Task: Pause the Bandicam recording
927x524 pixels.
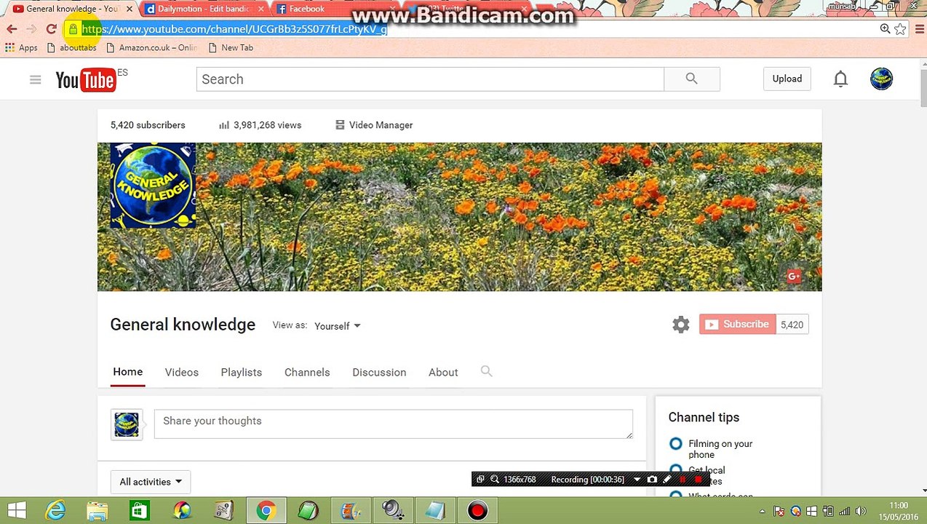Action: pos(683,479)
